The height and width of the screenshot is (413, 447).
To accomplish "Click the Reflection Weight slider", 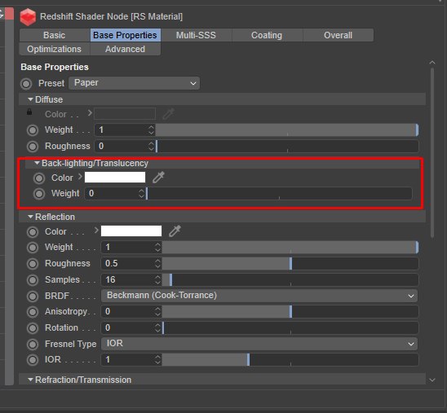I will (x=290, y=247).
